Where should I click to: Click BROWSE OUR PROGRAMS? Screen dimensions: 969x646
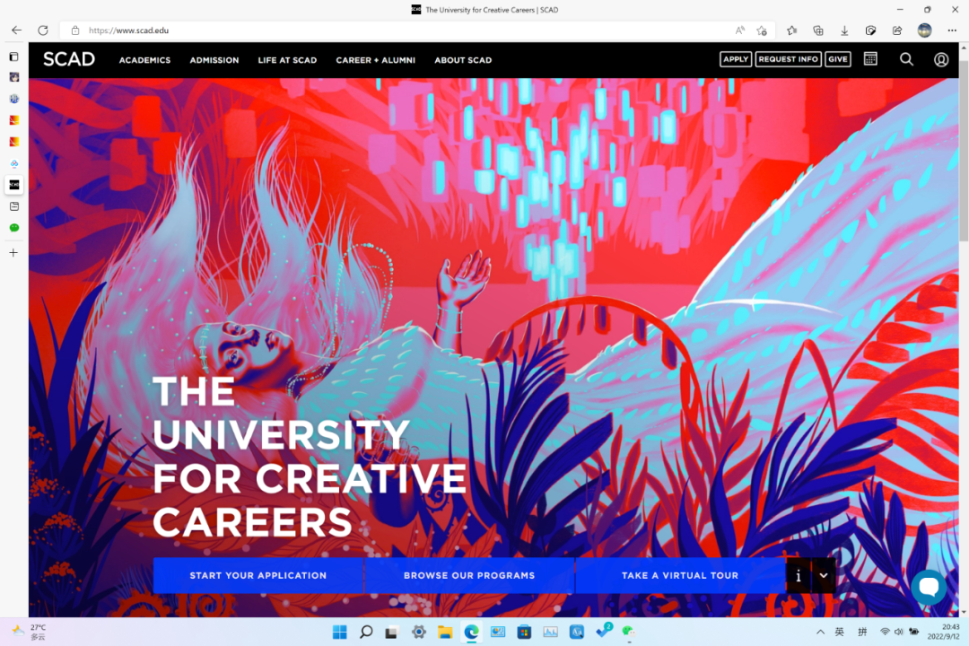click(x=469, y=575)
